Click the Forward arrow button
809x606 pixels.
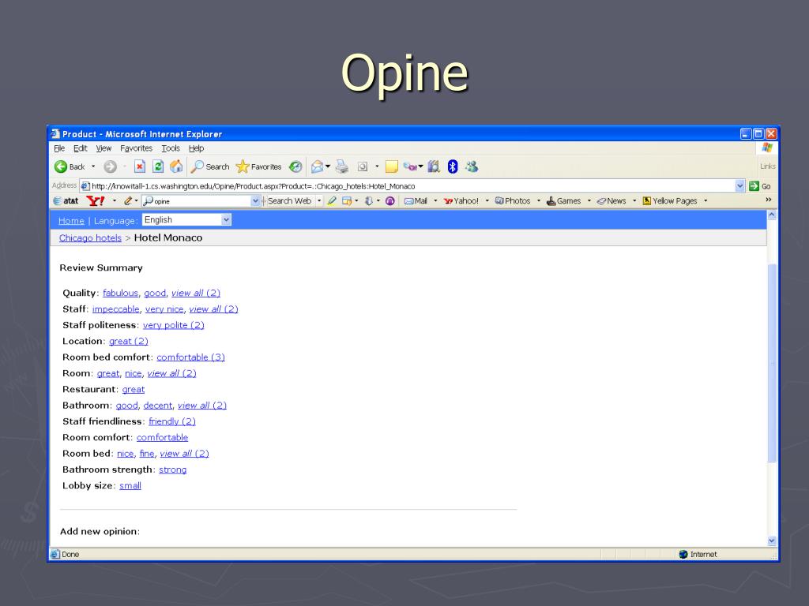click(110, 166)
